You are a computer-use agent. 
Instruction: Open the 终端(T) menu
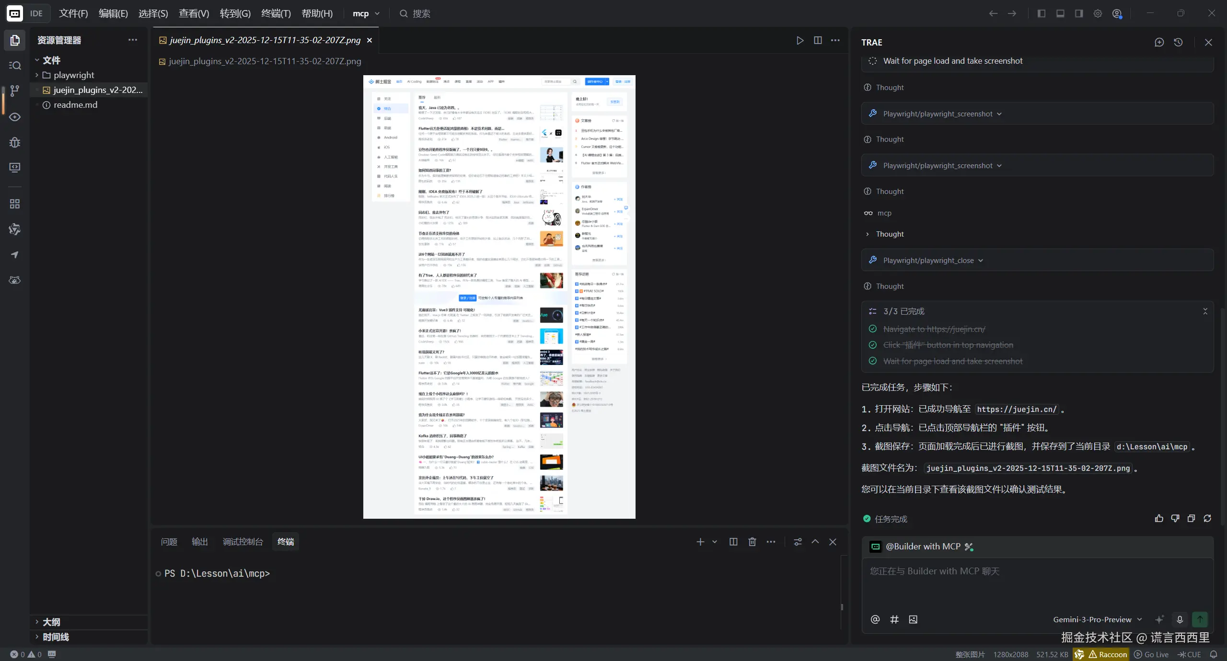276,13
